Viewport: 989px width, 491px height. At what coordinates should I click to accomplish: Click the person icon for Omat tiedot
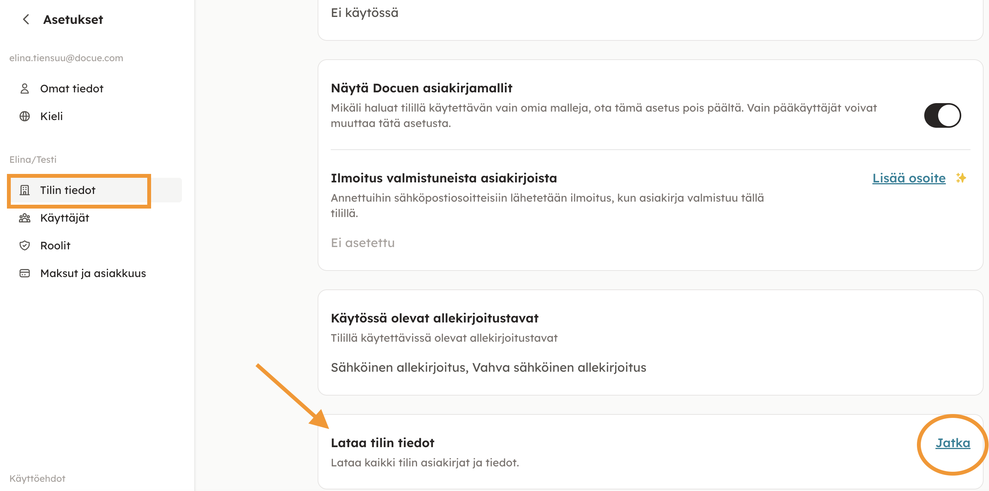pos(25,89)
